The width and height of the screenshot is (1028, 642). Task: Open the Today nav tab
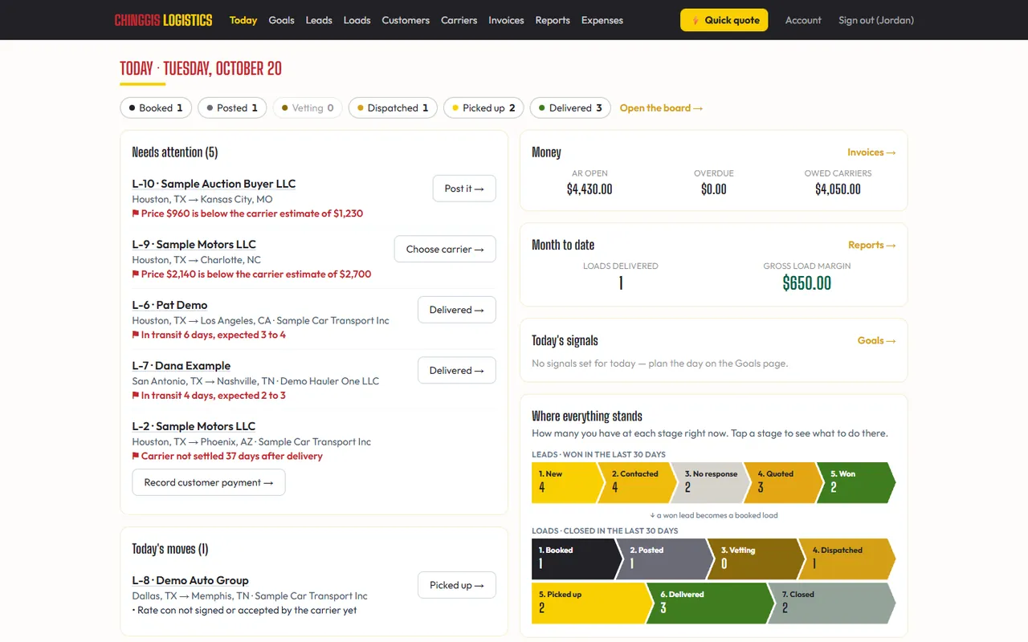(243, 20)
